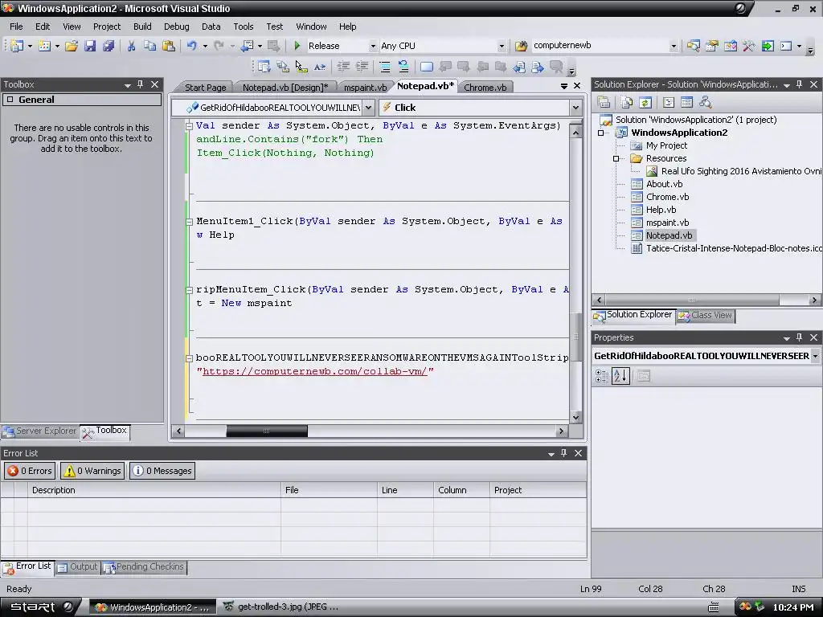Toggle bookmark using the blue rectangle icon
This screenshot has width=823, height=617.
(427, 67)
